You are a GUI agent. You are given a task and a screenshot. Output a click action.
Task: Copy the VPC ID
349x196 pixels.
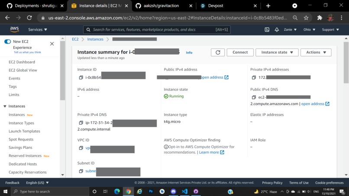81,148
